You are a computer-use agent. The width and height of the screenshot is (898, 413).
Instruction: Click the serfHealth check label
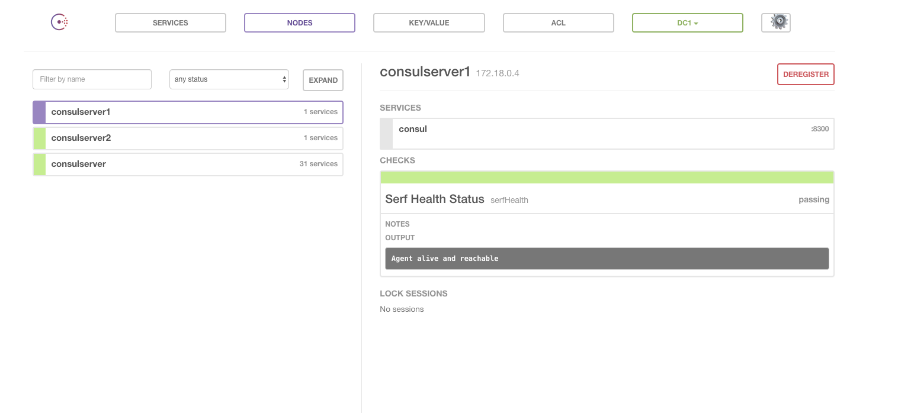click(x=509, y=200)
